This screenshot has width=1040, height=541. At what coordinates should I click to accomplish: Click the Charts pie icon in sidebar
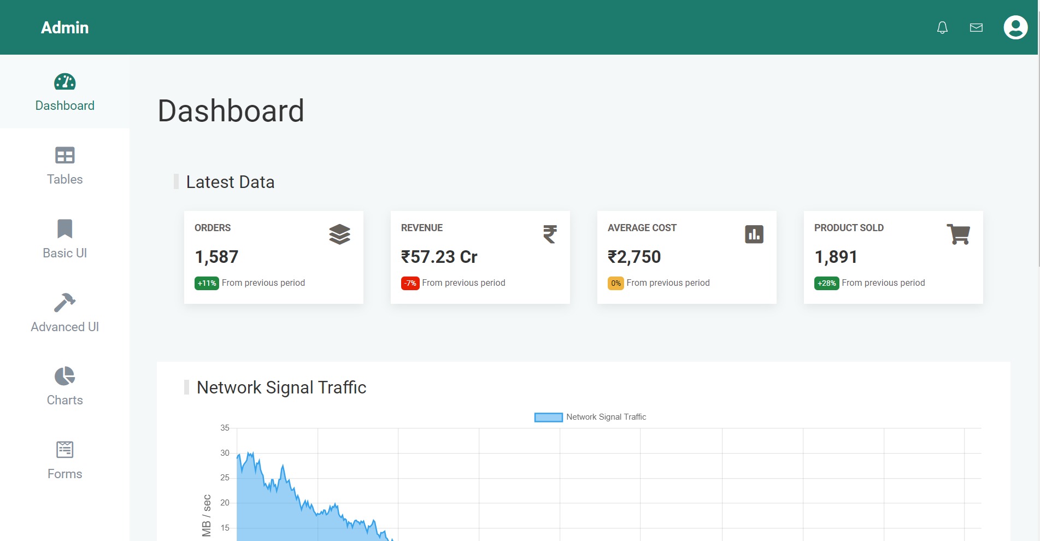65,376
